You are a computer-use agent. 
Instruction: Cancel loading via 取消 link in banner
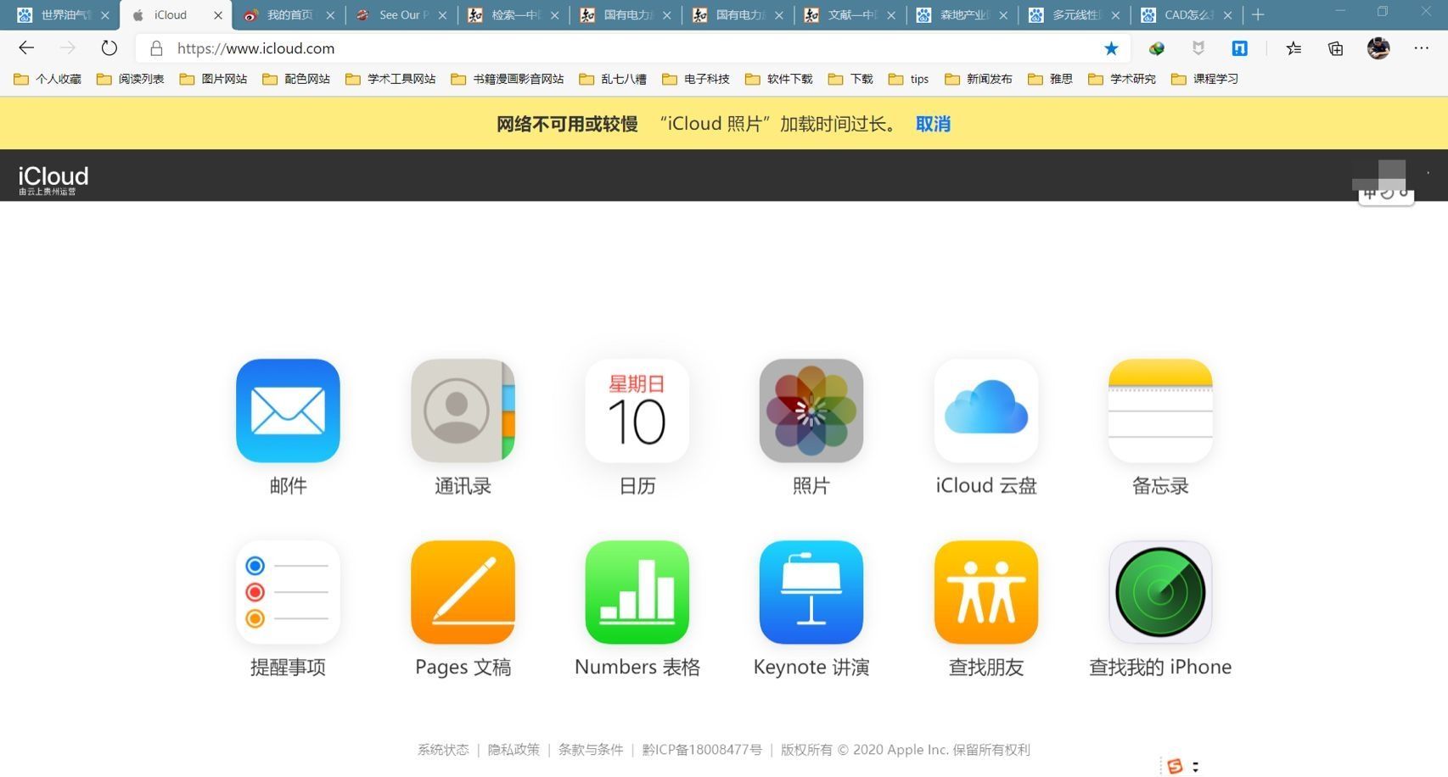pyautogui.click(x=933, y=124)
